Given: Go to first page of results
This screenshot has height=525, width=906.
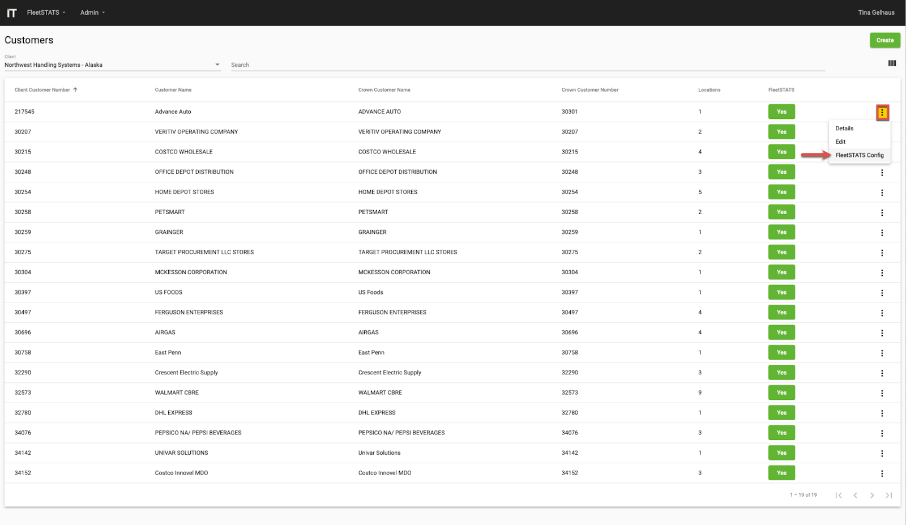Looking at the screenshot, I should pyautogui.click(x=839, y=496).
